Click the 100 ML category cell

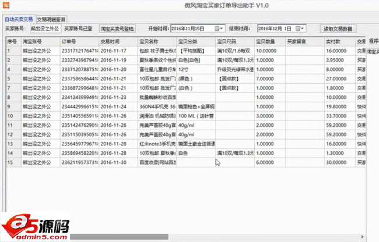click(x=196, y=116)
